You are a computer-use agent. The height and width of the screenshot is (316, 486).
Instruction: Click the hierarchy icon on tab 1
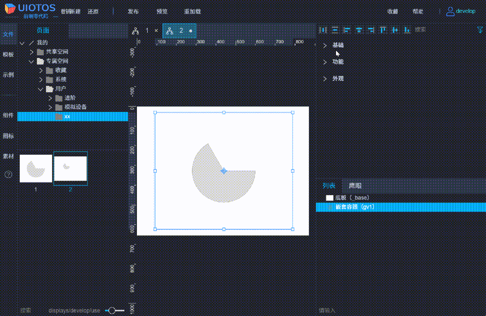[x=136, y=31]
